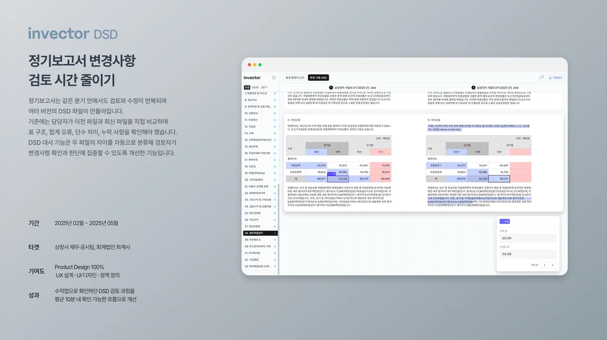Open sidebar item 12. 차입금
607x340 pixels.
pos(261,126)
